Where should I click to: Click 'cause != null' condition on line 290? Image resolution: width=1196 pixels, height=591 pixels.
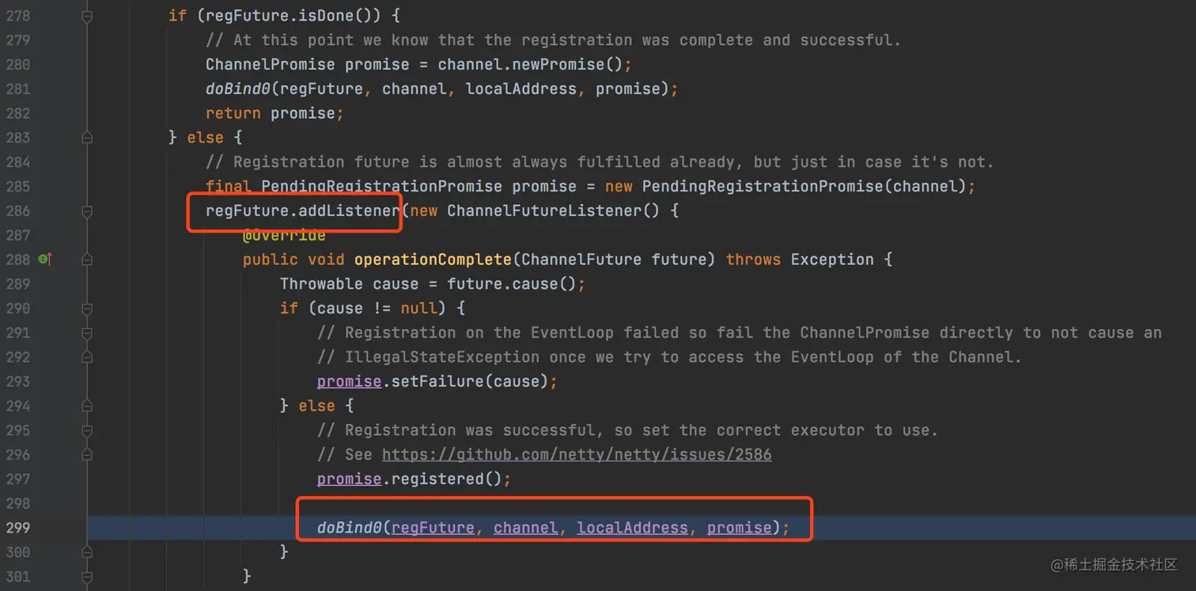click(x=377, y=309)
